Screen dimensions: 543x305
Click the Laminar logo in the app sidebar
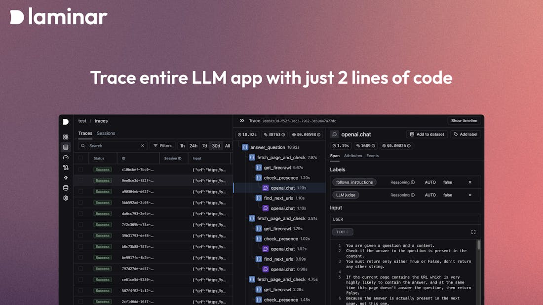pos(66,122)
